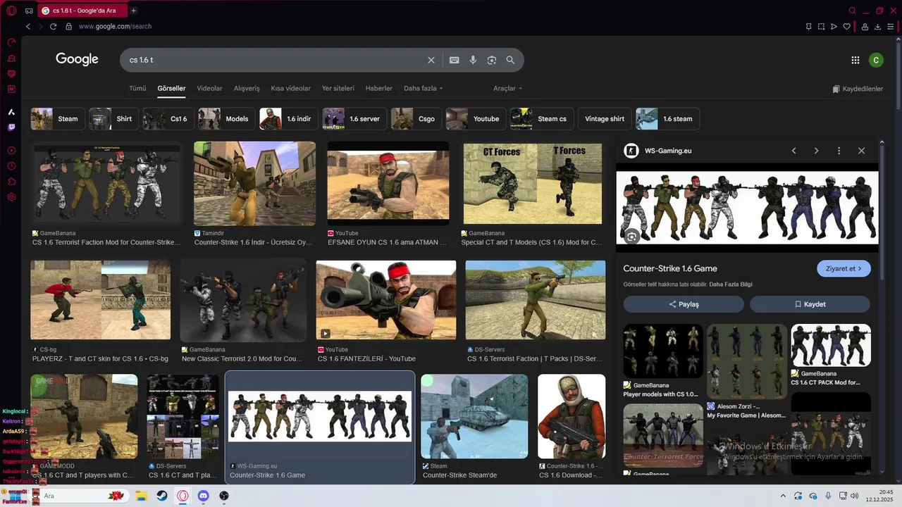The width and height of the screenshot is (902, 507).
Task: Open Steam from the Windows taskbar
Action: click(162, 496)
